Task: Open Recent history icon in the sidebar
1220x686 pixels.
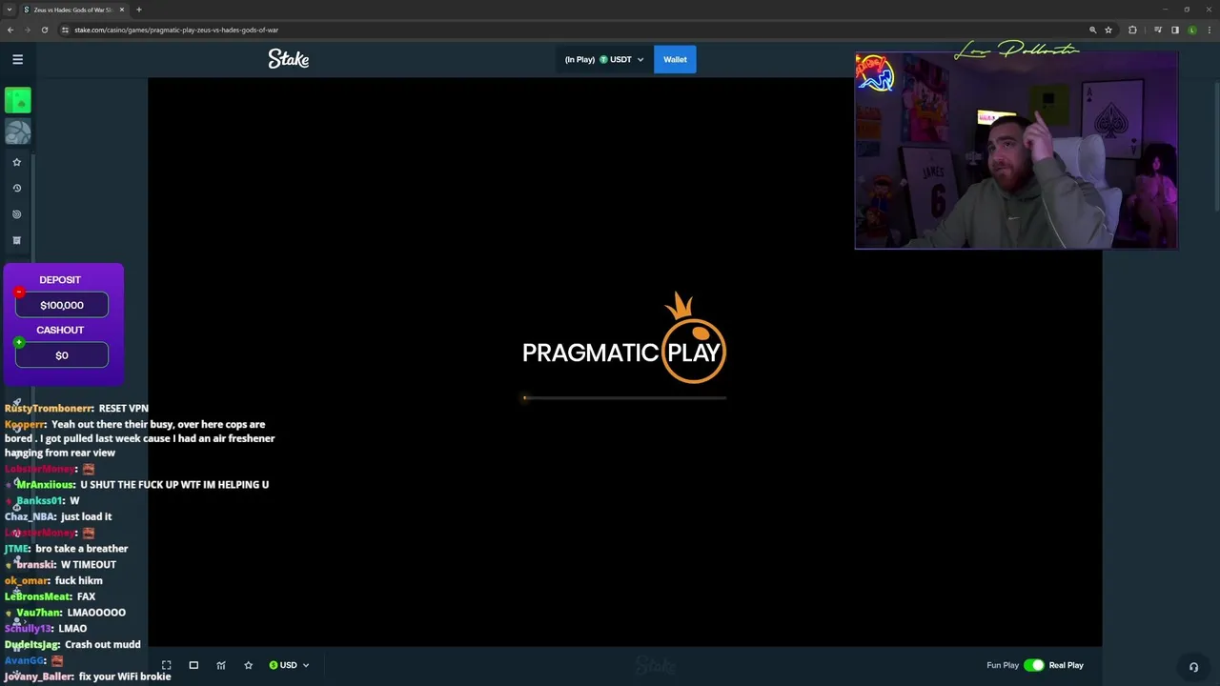Action: click(16, 188)
